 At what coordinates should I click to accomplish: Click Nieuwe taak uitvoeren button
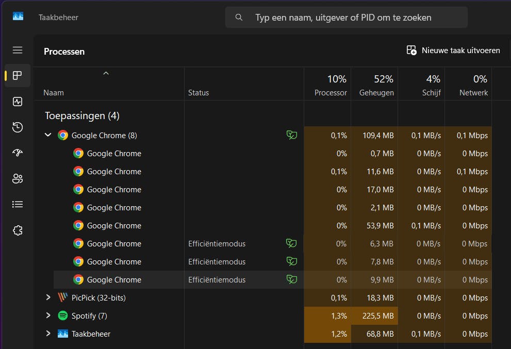453,50
